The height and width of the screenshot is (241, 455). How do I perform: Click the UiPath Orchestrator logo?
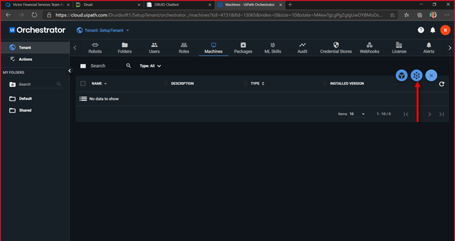37,30
